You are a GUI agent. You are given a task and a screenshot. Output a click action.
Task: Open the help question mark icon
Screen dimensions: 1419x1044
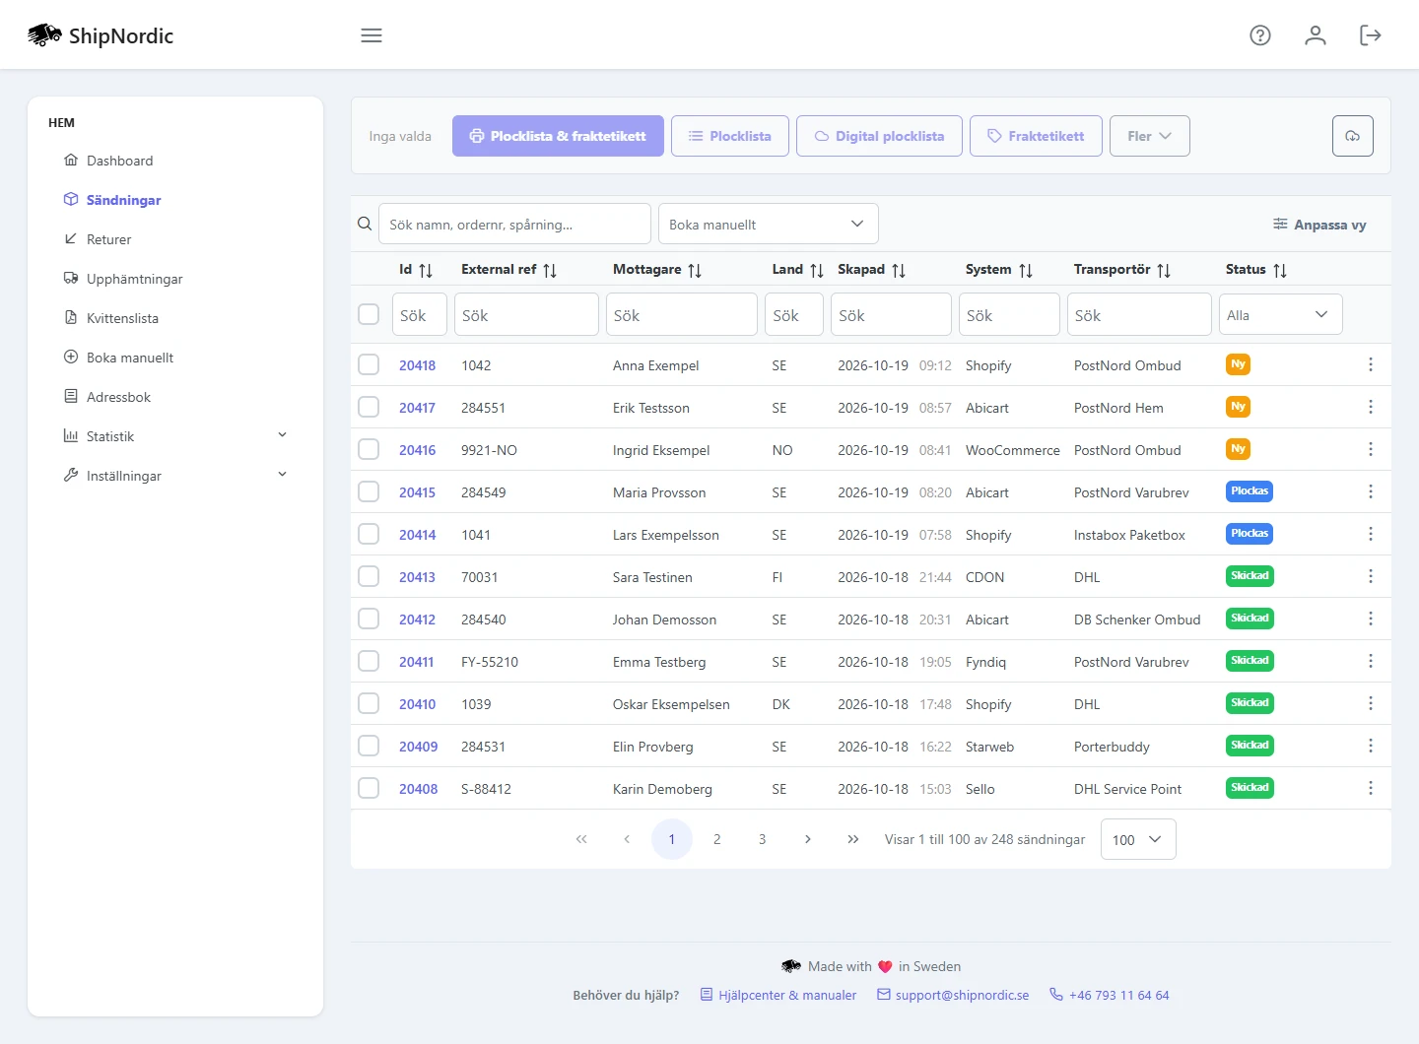1260,35
